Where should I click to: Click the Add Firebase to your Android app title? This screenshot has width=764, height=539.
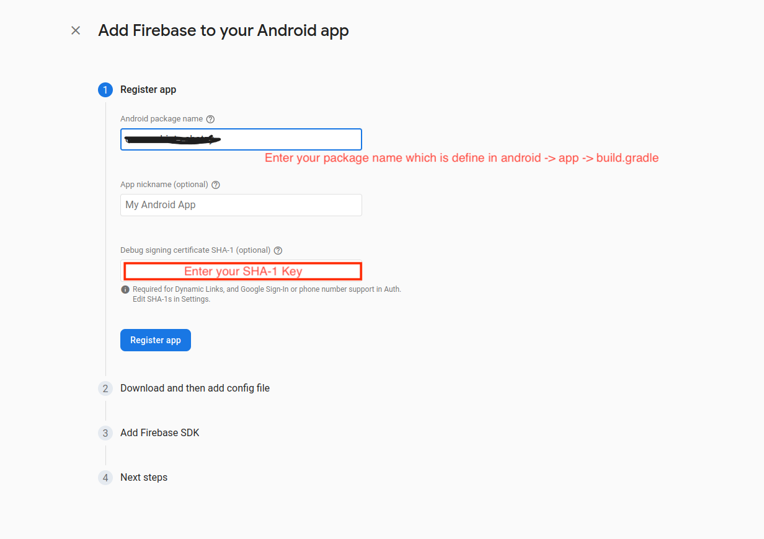pos(223,30)
